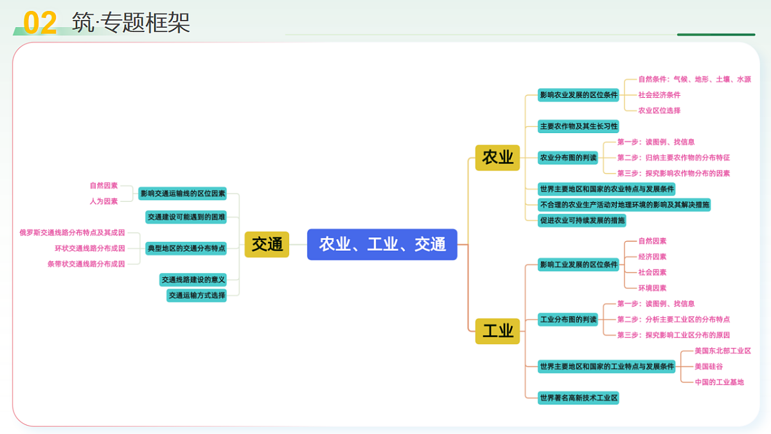Image resolution: width=771 pixels, height=434 pixels.
Task: Click 自然因素 under the industry branch
Action: click(652, 241)
